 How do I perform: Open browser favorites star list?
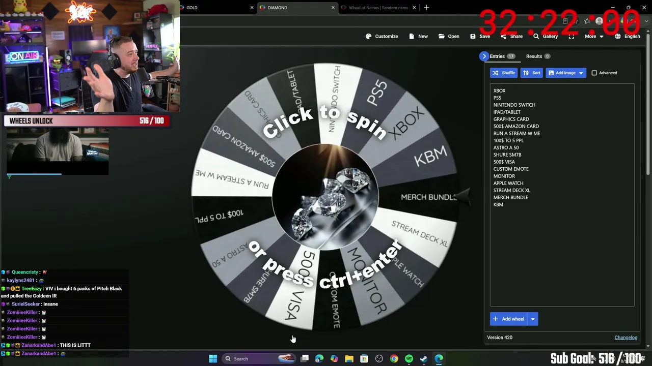click(587, 21)
